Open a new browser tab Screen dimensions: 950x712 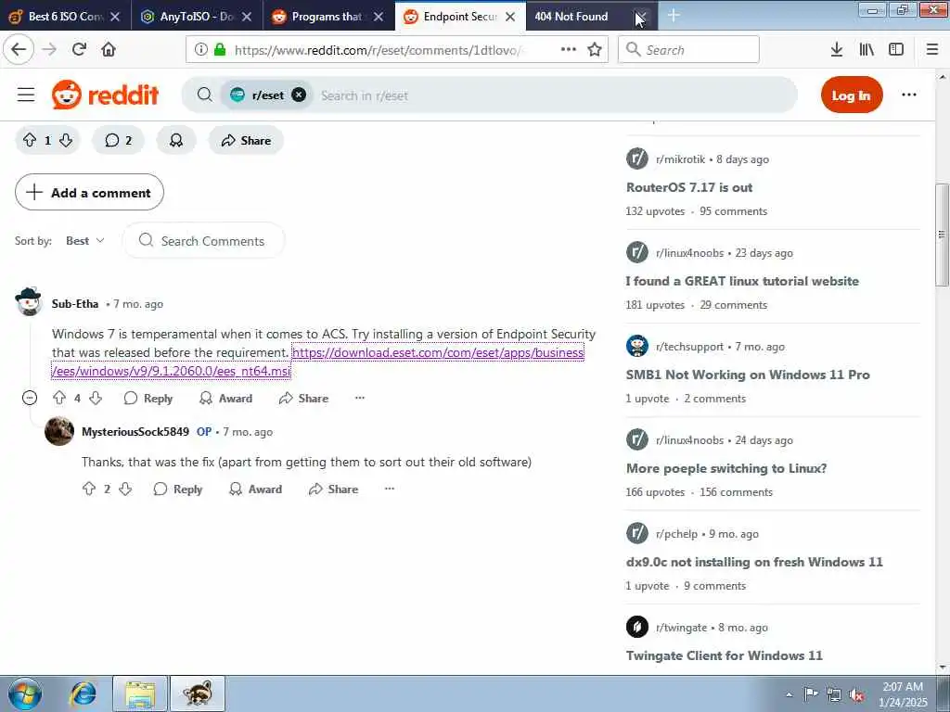(674, 16)
